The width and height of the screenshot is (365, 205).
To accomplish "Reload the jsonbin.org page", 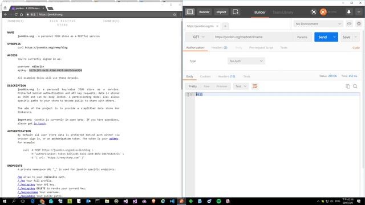I will 16,14.
